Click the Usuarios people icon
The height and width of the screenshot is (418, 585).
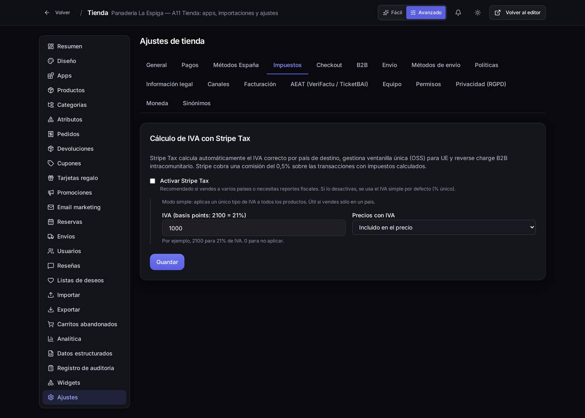click(x=51, y=251)
